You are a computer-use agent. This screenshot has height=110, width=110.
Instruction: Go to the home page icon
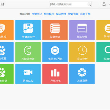coord(3,4)
